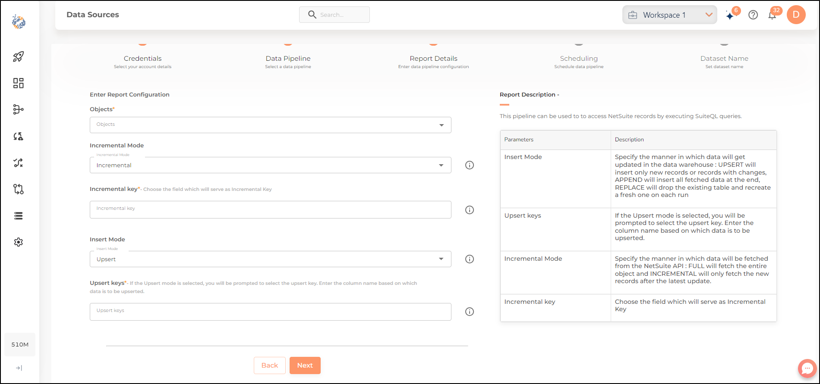Click the Report Description heading
Screen dimensions: 820x384
pyautogui.click(x=529, y=95)
